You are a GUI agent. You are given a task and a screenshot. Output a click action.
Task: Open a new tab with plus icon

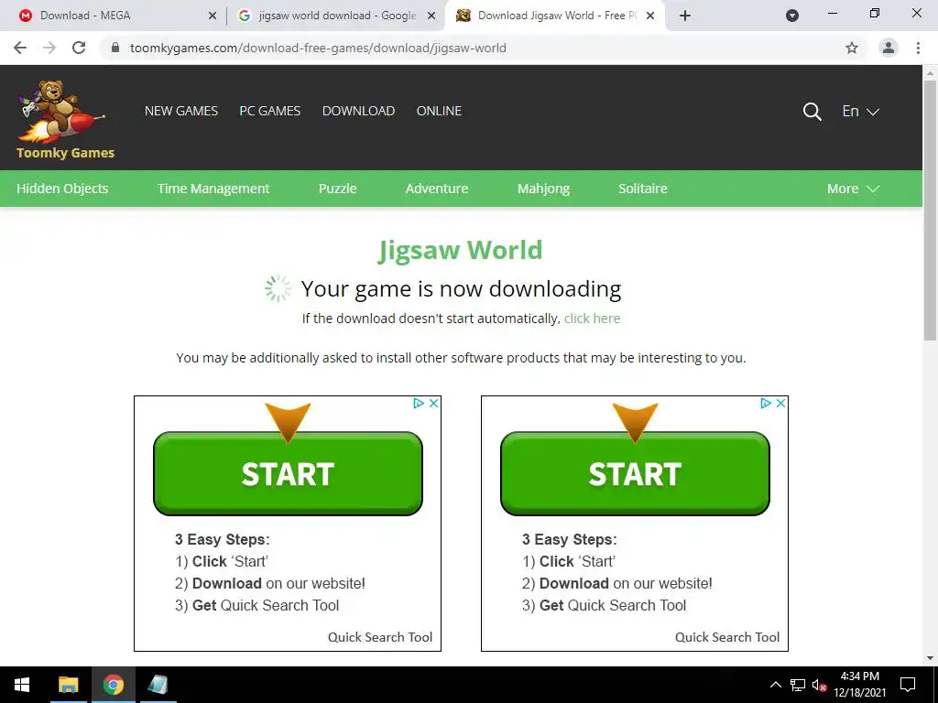point(685,16)
